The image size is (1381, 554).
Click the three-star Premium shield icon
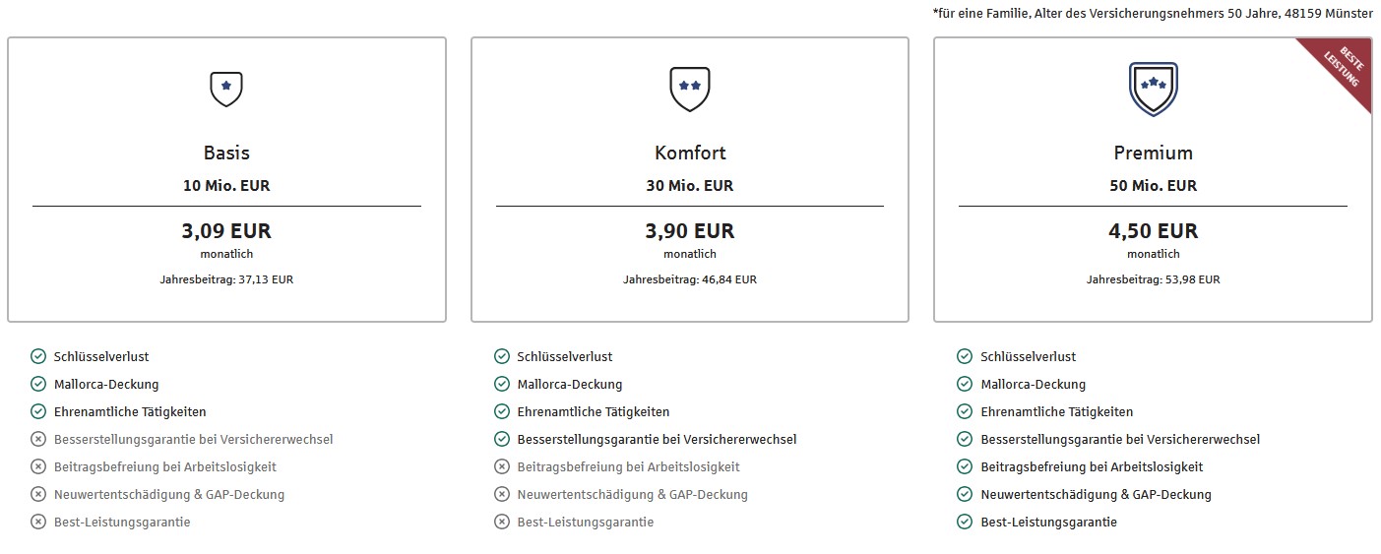pos(1153,89)
